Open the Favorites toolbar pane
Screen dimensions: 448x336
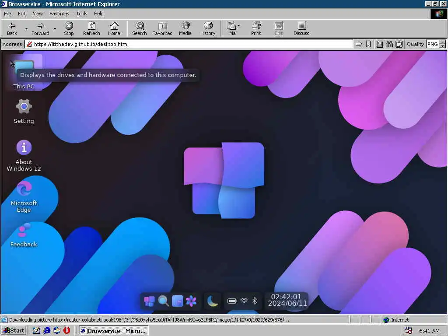click(x=162, y=28)
